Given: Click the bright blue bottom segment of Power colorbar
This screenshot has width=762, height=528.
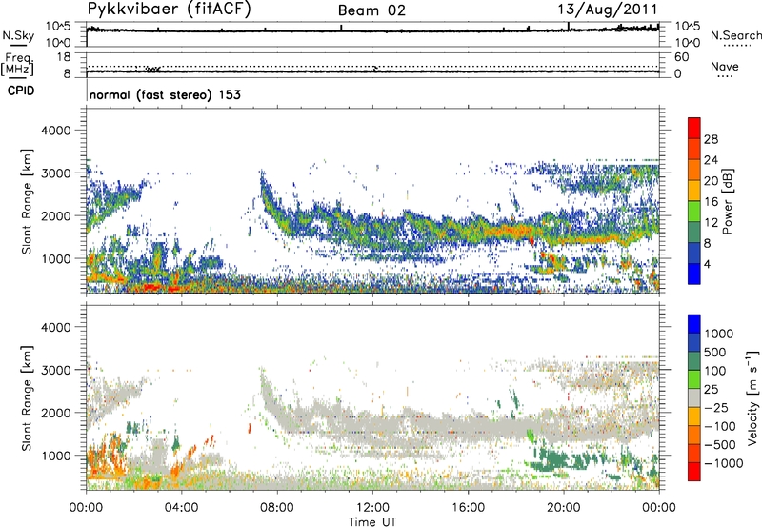Looking at the screenshot, I should [x=694, y=274].
